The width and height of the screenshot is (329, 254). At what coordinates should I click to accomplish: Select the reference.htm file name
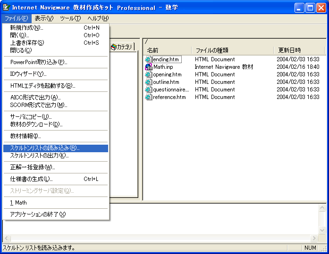(169, 97)
